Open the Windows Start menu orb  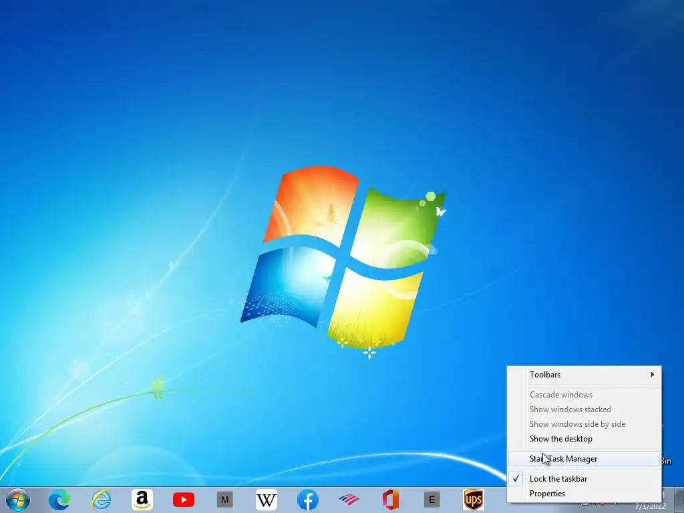tap(18, 500)
